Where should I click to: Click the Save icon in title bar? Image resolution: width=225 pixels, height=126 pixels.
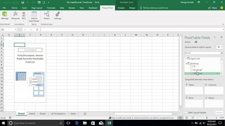tap(22, 2)
